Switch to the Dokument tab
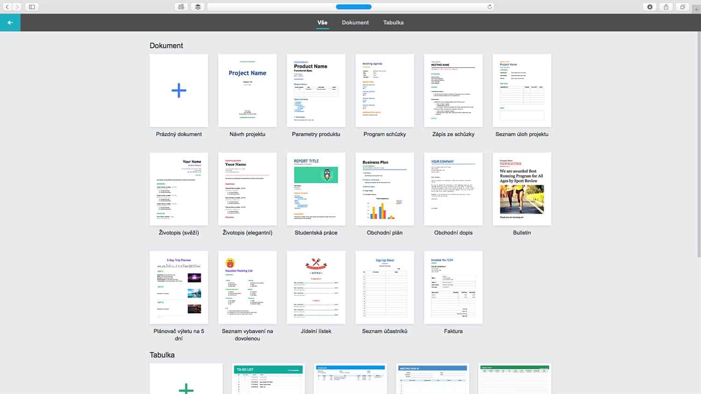The image size is (701, 394). pyautogui.click(x=355, y=22)
